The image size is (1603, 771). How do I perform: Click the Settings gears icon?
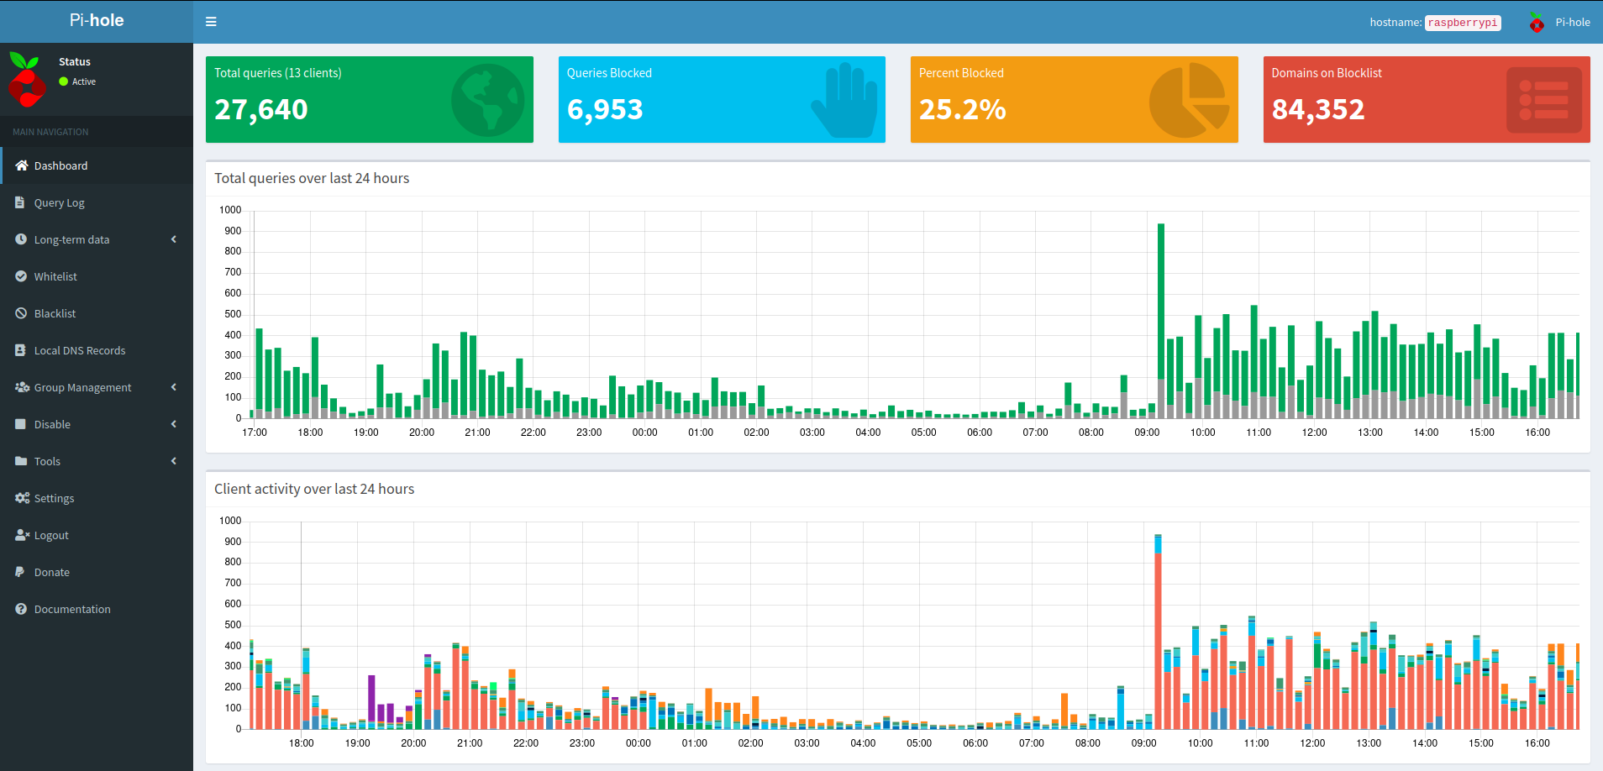(x=21, y=498)
